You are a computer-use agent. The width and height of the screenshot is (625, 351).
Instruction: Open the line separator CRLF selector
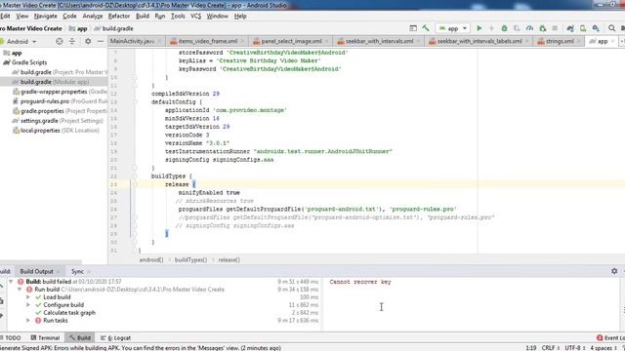tap(550, 348)
